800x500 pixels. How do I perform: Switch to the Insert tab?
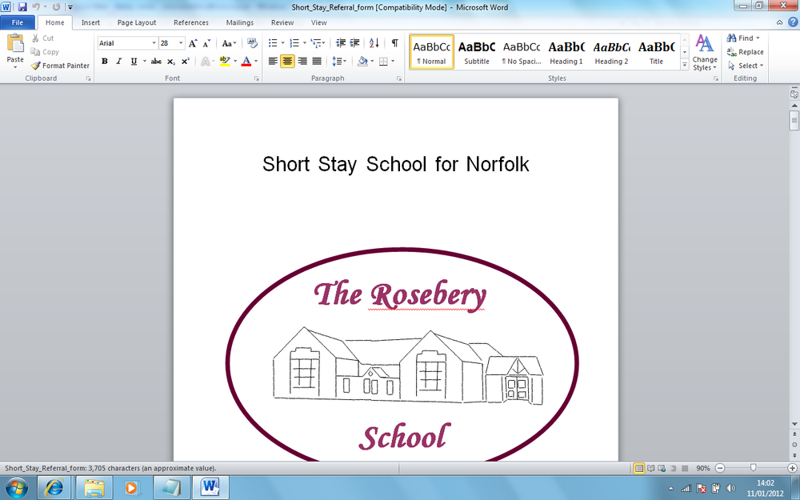[90, 22]
